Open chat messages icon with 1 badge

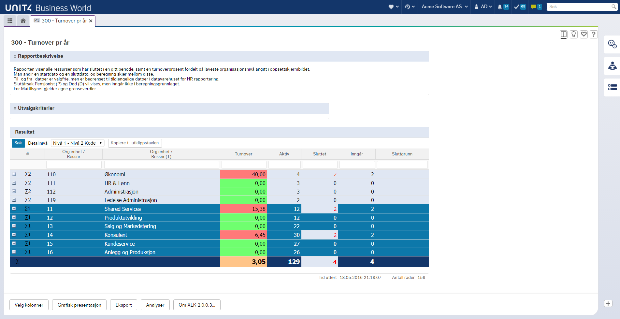[536, 7]
